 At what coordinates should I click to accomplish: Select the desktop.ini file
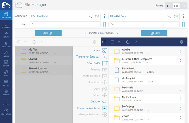point(147,80)
